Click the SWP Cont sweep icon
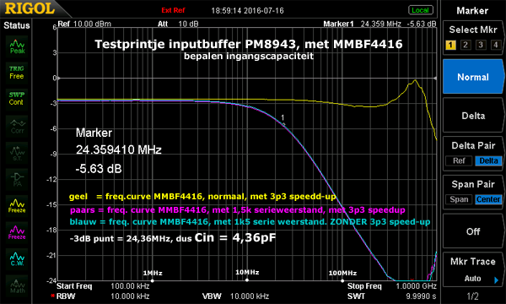506x304 pixels. pos(17,99)
